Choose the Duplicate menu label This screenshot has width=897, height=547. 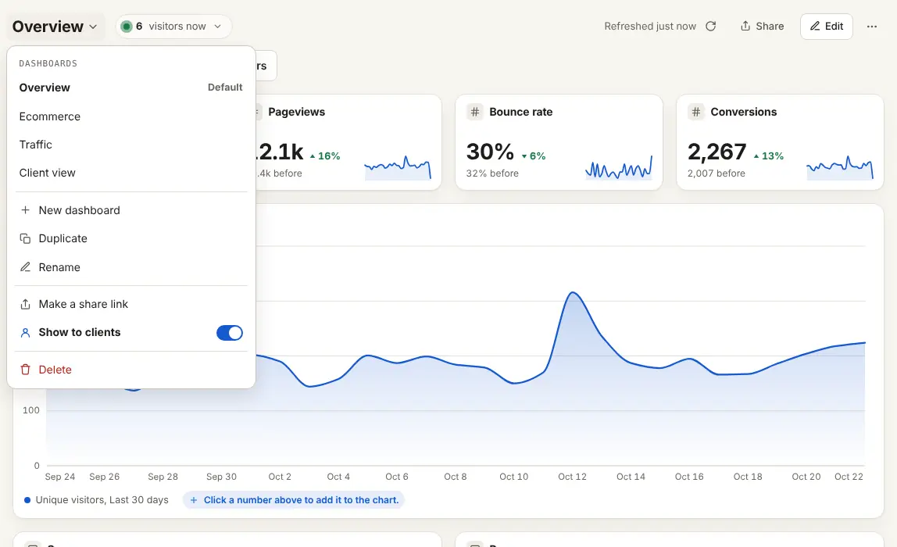pos(63,238)
